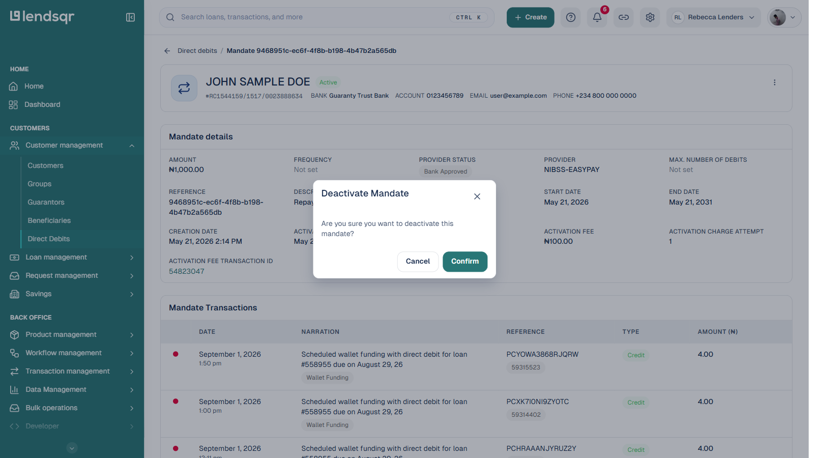Open Groups in the sidebar
Image resolution: width=814 pixels, height=458 pixels.
(x=40, y=184)
